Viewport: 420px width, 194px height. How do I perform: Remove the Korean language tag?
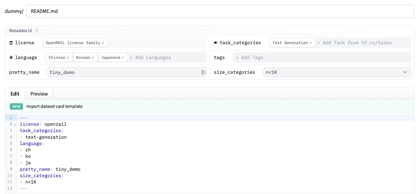[x=93, y=58]
